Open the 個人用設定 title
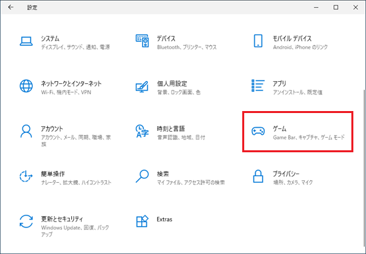 (x=172, y=84)
